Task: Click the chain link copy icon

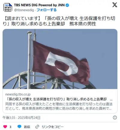Action: (37, 127)
